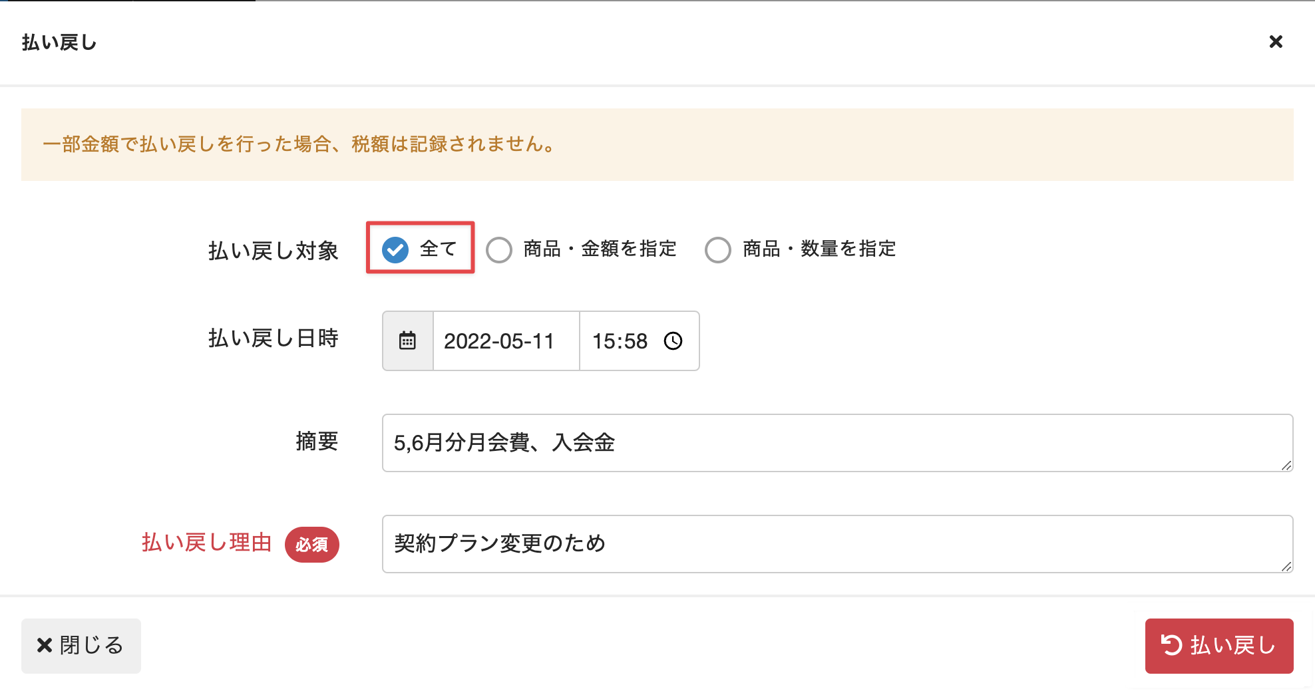Click the red 払い戻し submit button
1315x693 pixels.
click(x=1219, y=646)
